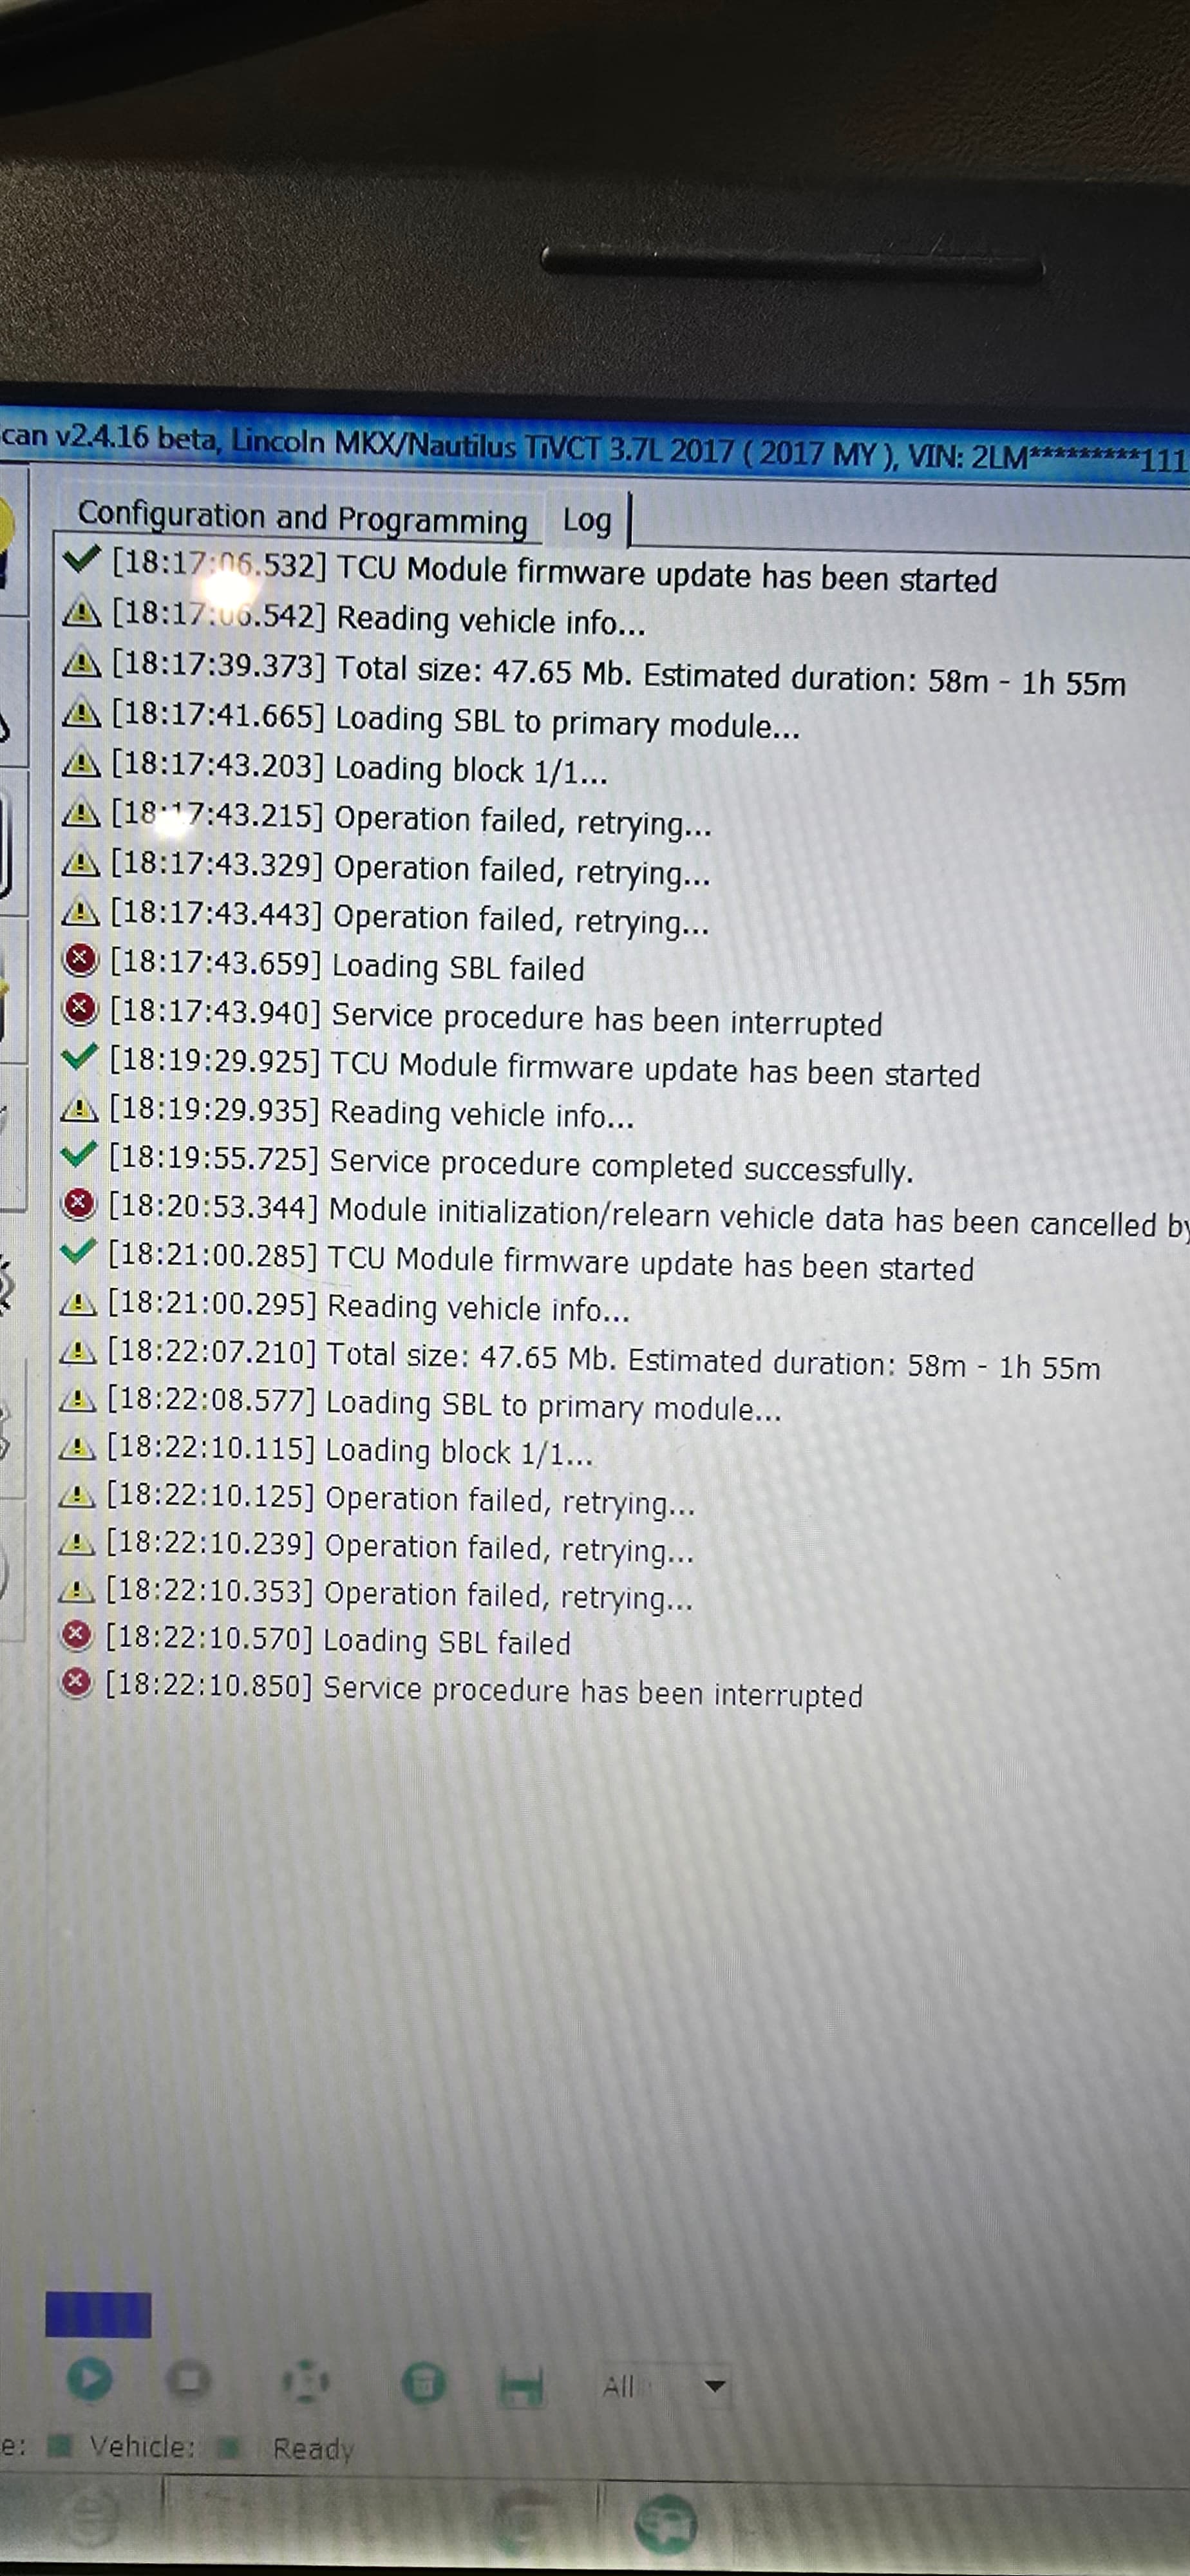Screen dimensions: 1190x2576
Task: Click the grey Stop button in bottom toolbar
Action: [188, 2380]
